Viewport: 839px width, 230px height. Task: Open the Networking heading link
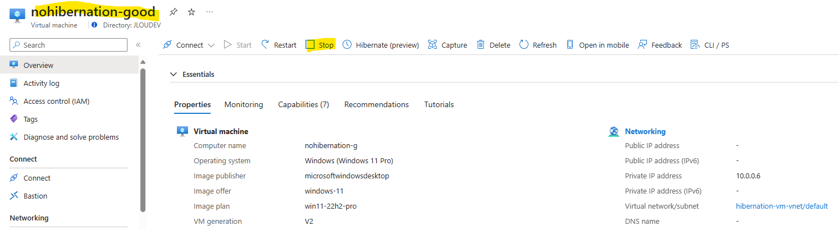(645, 131)
